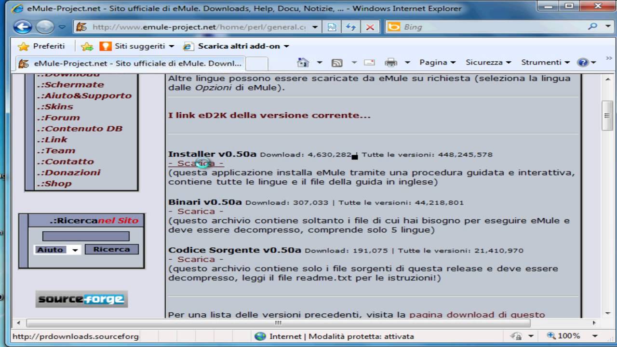Open the Siti suggeriti favorites item
The image size is (617, 347).
tap(136, 46)
